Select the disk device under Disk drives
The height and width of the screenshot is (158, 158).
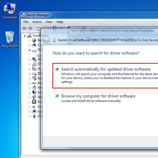(39, 55)
